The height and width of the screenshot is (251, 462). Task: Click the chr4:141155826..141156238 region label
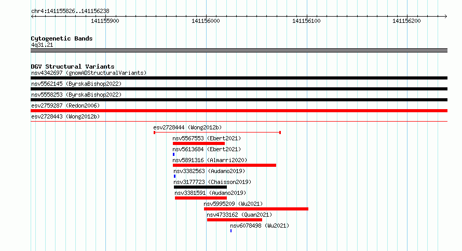[x=70, y=11]
